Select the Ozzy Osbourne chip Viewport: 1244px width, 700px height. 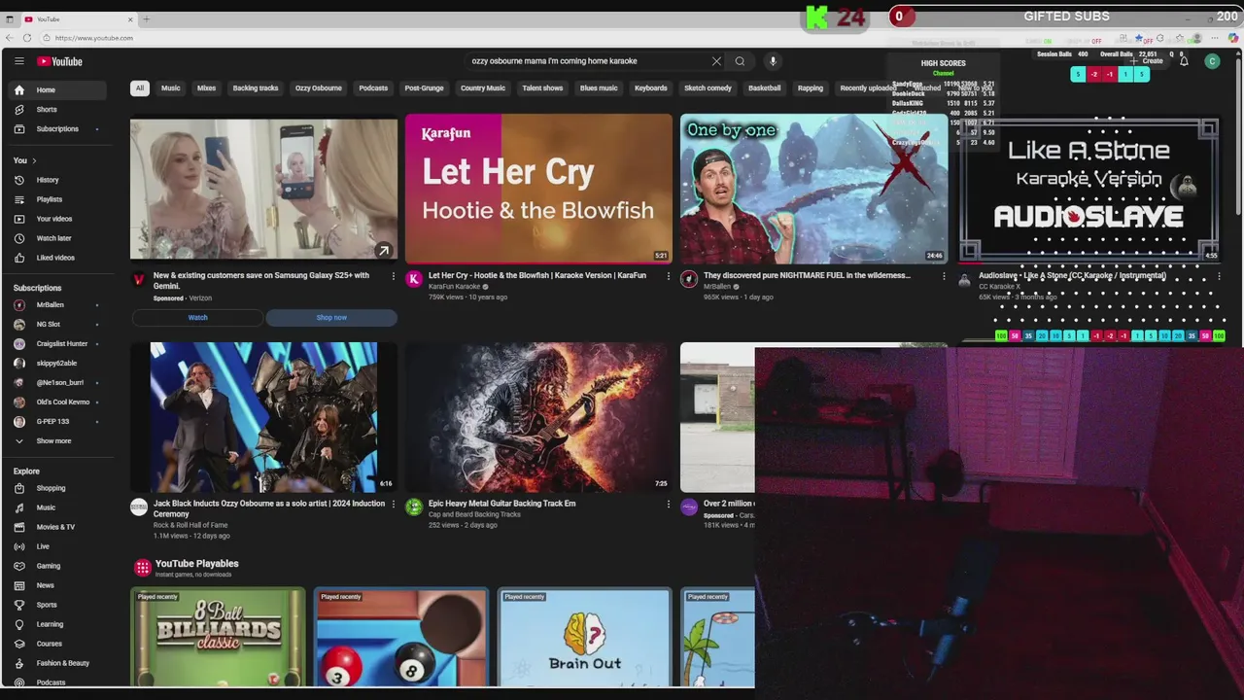pyautogui.click(x=319, y=88)
